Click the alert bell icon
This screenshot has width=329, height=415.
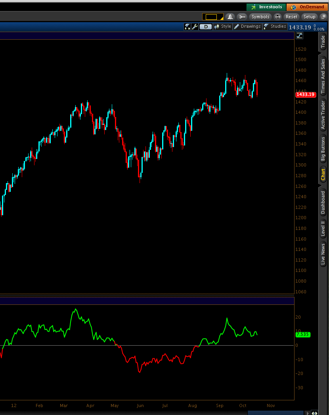pyautogui.click(x=230, y=17)
